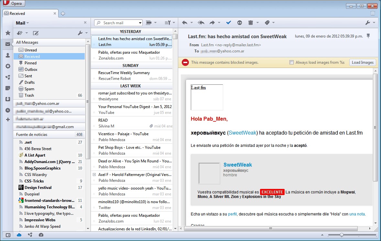Expand the Search mail dropdown arrow
The height and width of the screenshot is (241, 381).
coord(140,23)
